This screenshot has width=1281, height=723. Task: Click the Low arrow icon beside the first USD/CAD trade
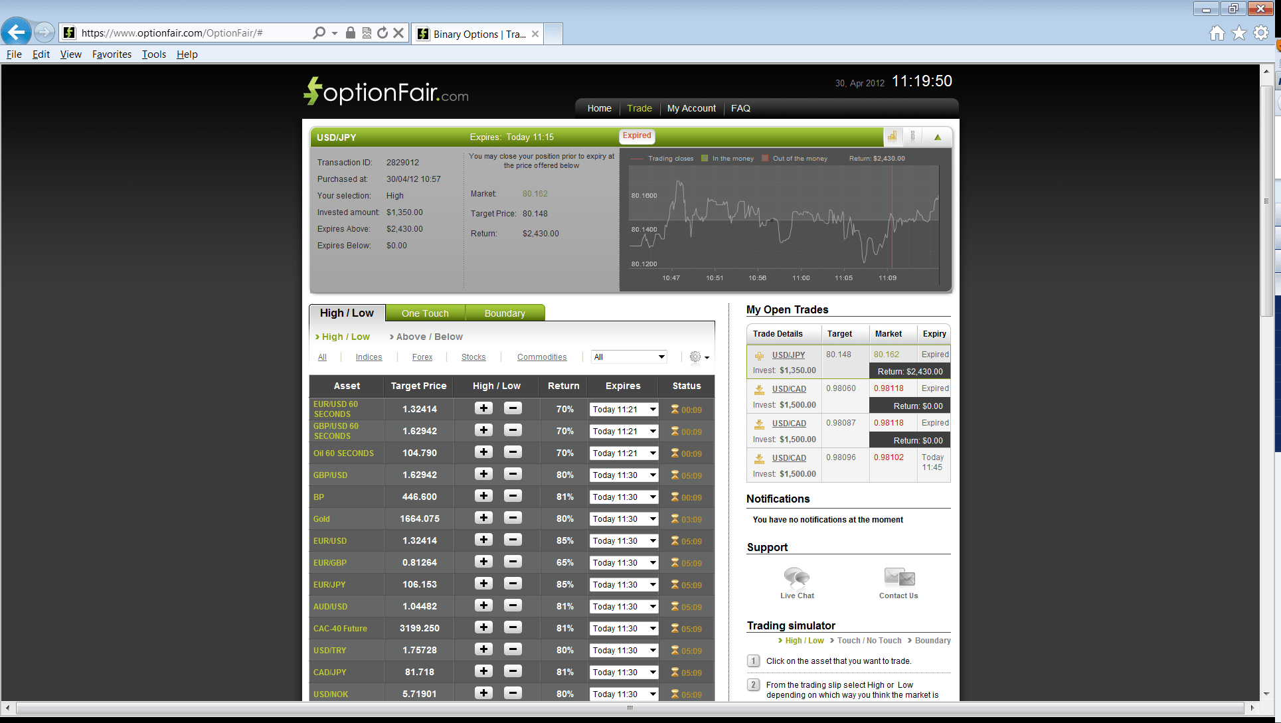click(760, 388)
